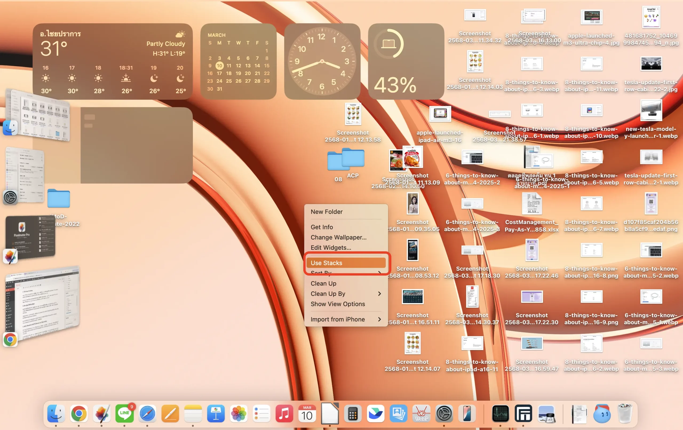Choose New Folder from context menu

tap(327, 212)
